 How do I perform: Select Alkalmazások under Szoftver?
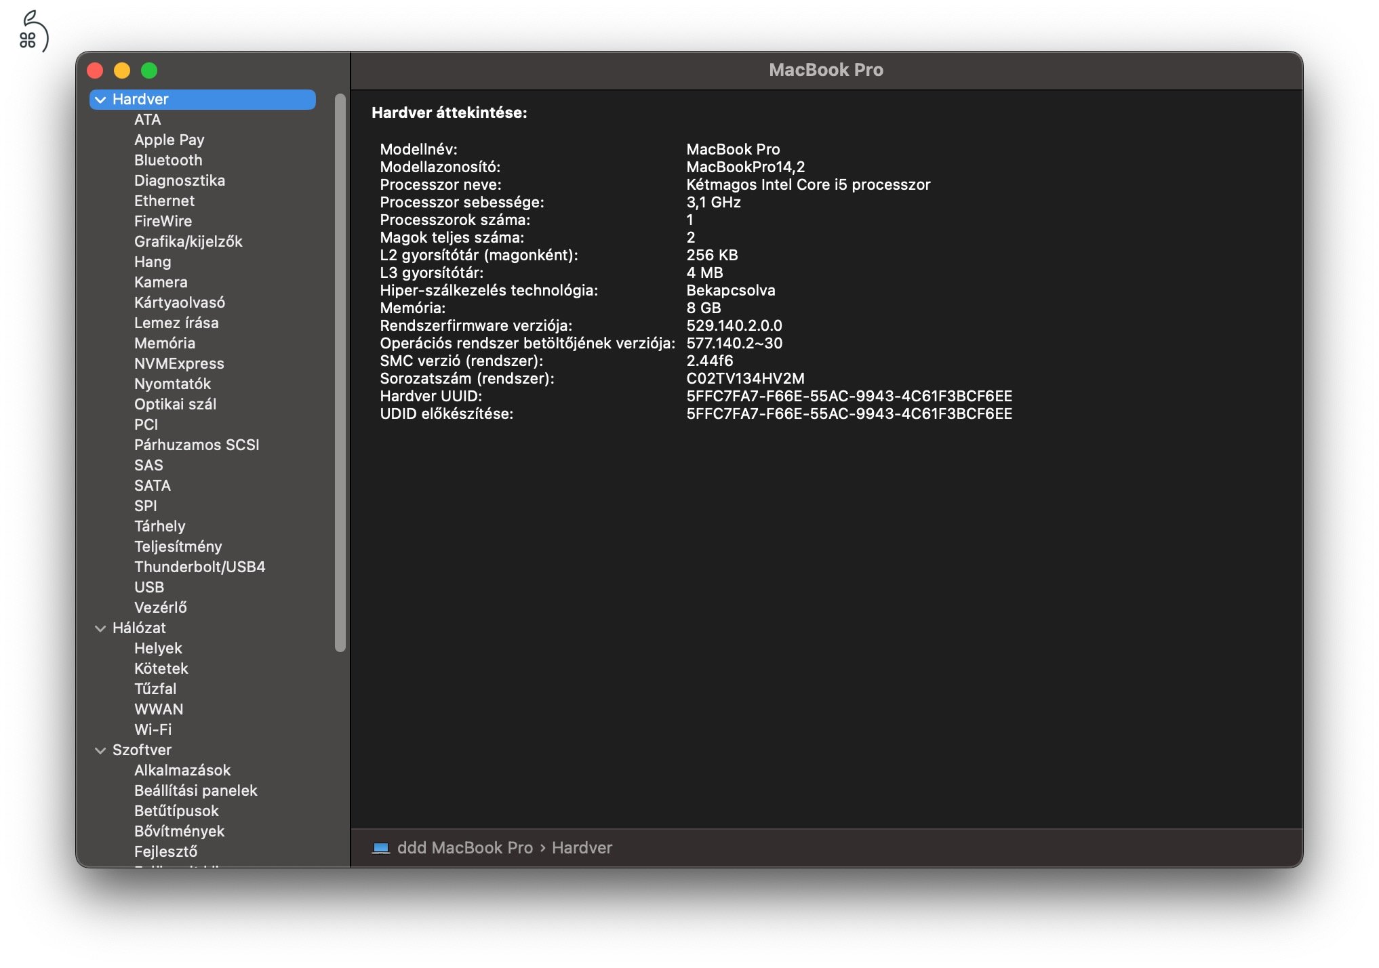coord(182,770)
